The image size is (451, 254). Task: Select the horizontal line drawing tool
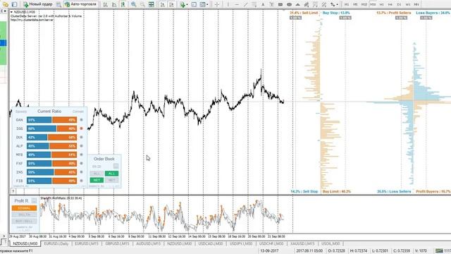[237, 4]
